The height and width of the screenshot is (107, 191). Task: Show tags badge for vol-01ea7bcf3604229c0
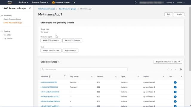(x=175, y=92)
